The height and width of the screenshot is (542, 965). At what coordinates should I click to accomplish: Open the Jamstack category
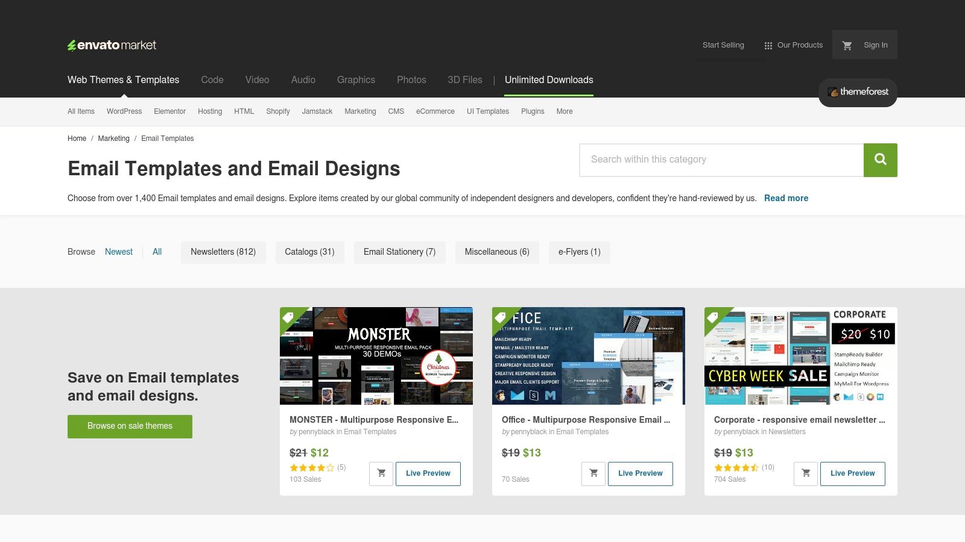[317, 111]
